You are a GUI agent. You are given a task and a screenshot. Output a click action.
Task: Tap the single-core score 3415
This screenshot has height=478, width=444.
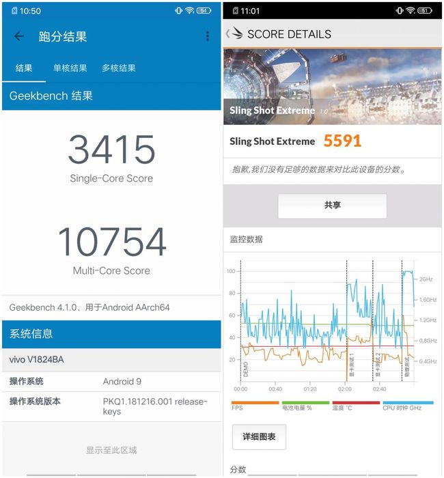111,150
